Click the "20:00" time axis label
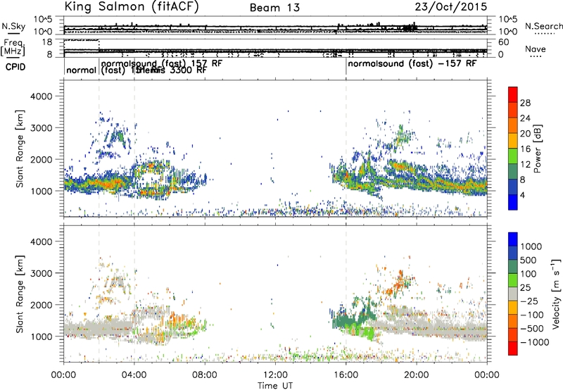The image size is (563, 390). 417,375
